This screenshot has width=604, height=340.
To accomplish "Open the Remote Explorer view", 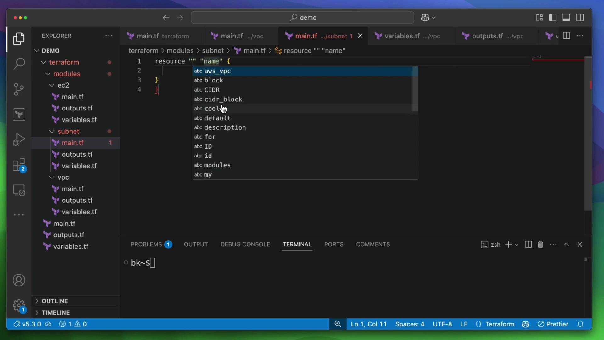I will tap(19, 190).
